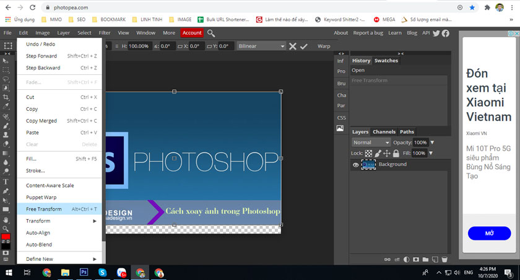
Task: Switch to the Channels tab
Action: [x=384, y=132]
